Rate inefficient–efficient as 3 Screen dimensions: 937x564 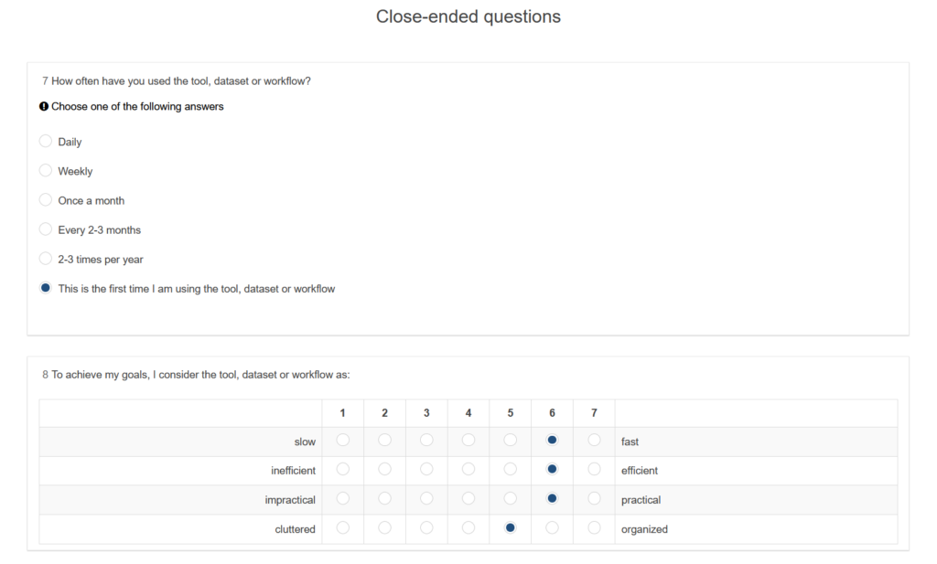426,470
